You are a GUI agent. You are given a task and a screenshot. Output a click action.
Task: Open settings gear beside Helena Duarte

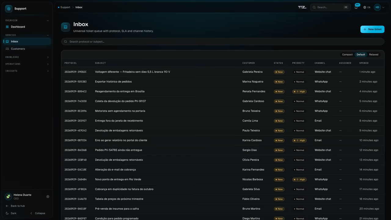pos(48,197)
